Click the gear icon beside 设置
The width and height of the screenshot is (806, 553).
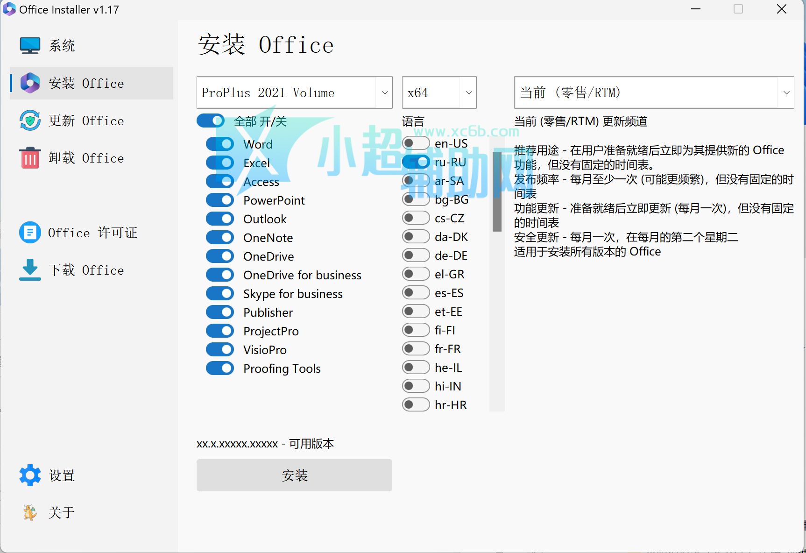point(30,475)
